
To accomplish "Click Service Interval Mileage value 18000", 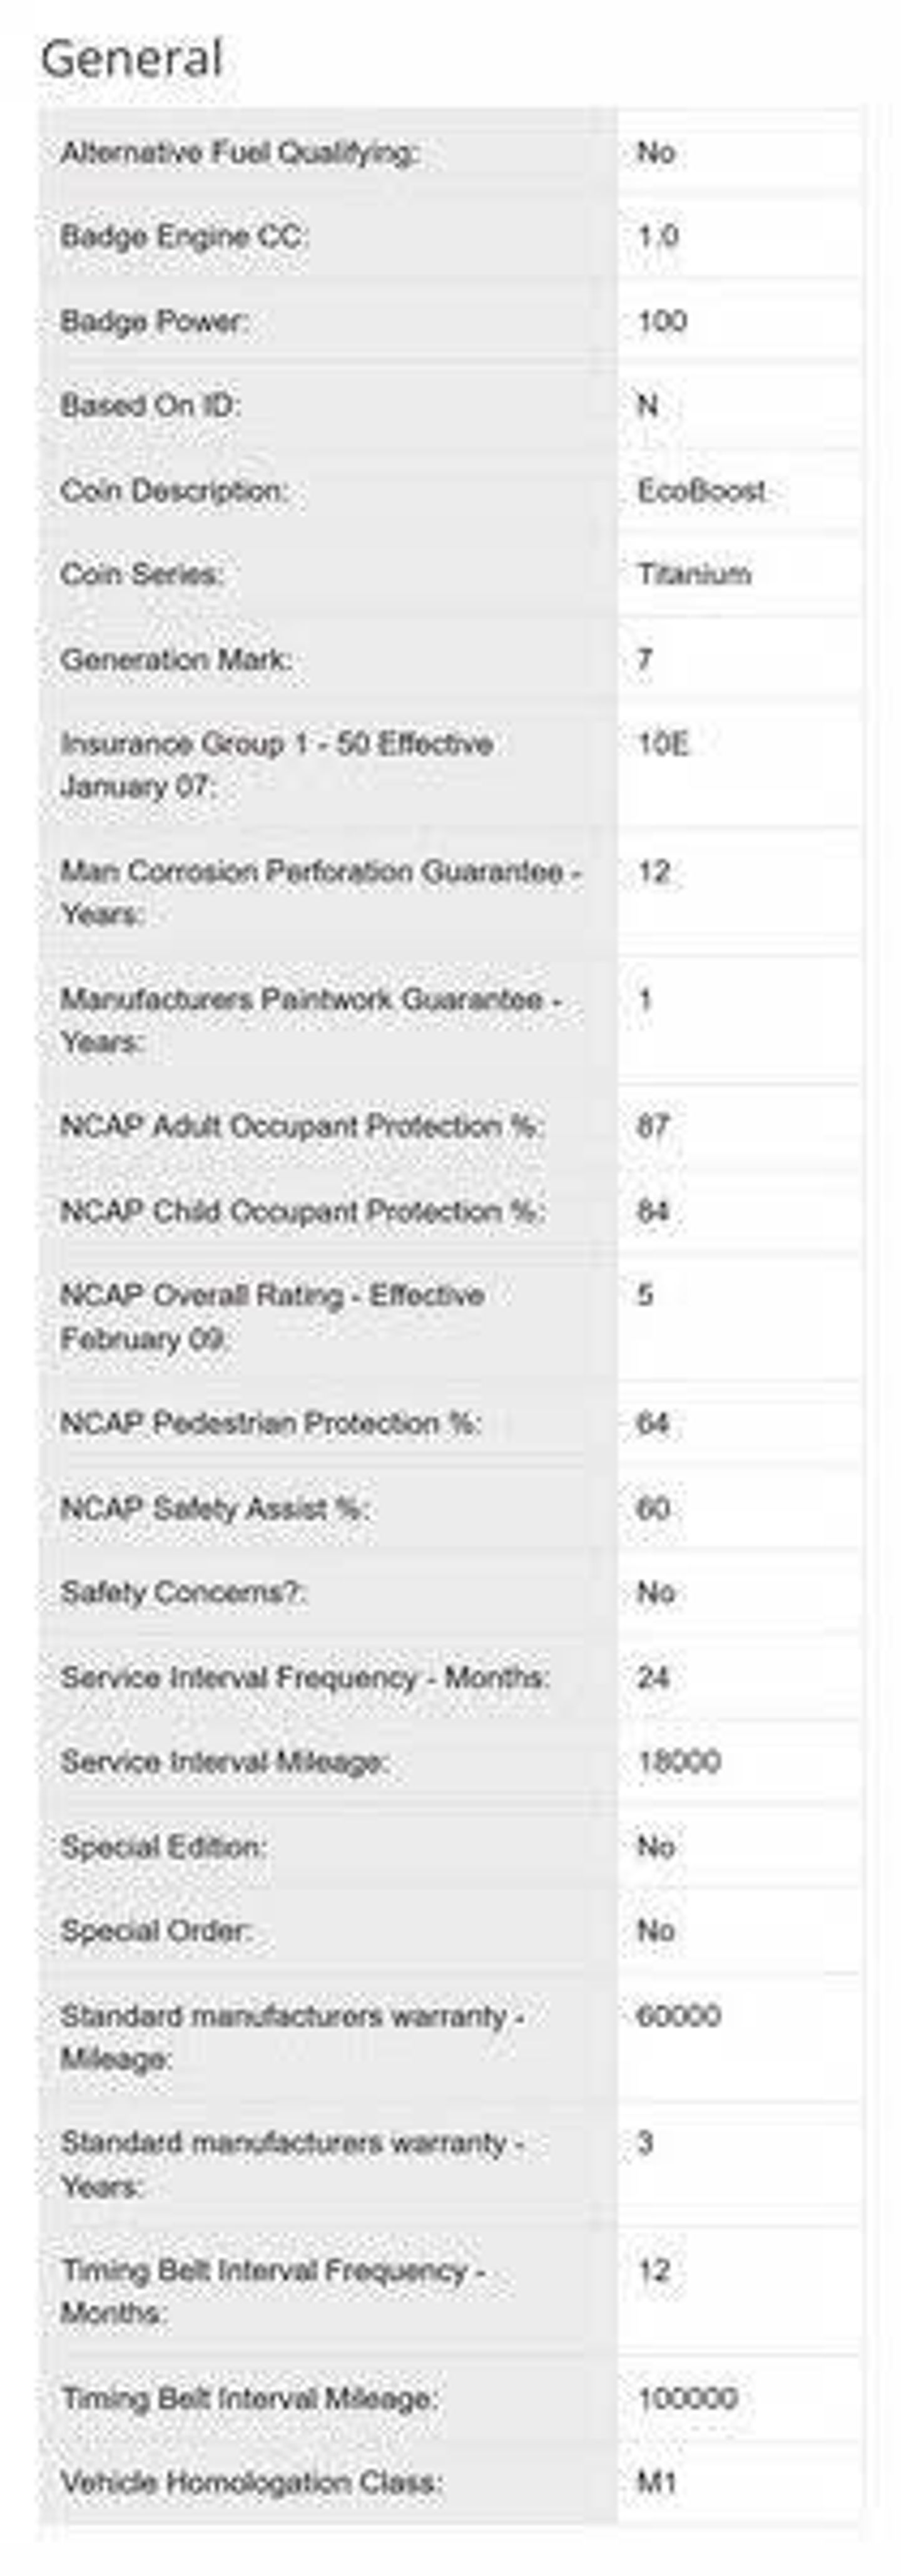I will [678, 1761].
